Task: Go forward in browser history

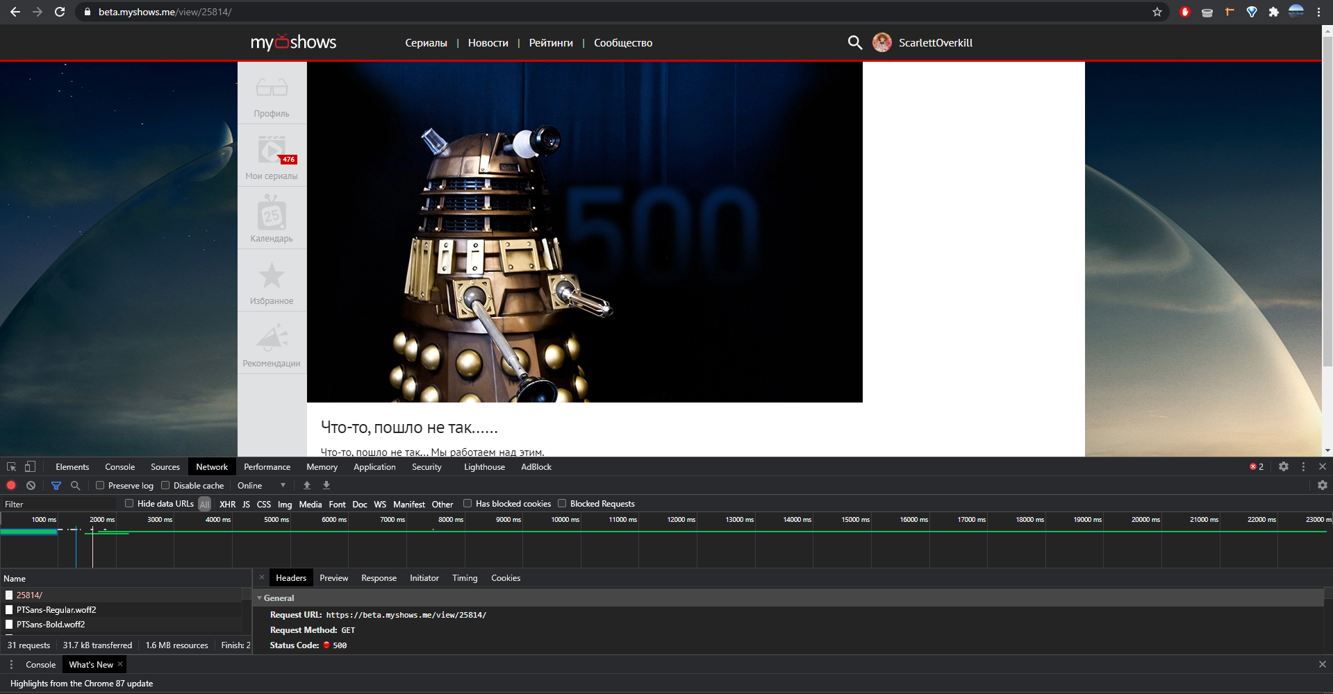Action: click(38, 12)
